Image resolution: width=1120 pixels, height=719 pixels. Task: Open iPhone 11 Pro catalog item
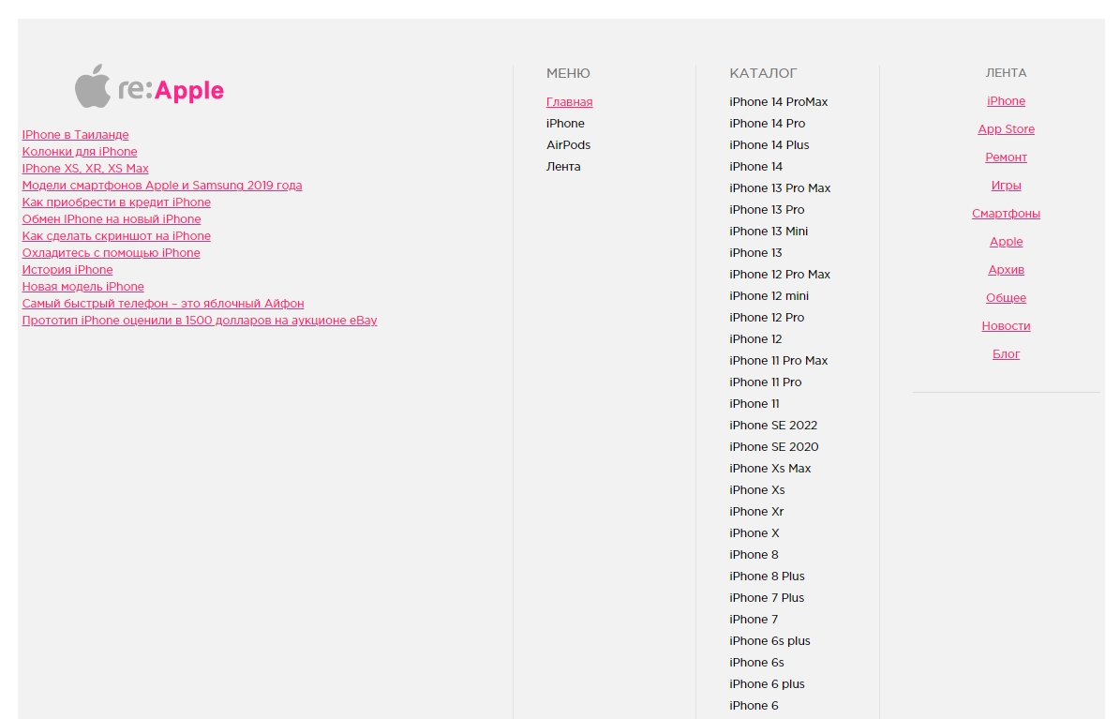click(765, 382)
